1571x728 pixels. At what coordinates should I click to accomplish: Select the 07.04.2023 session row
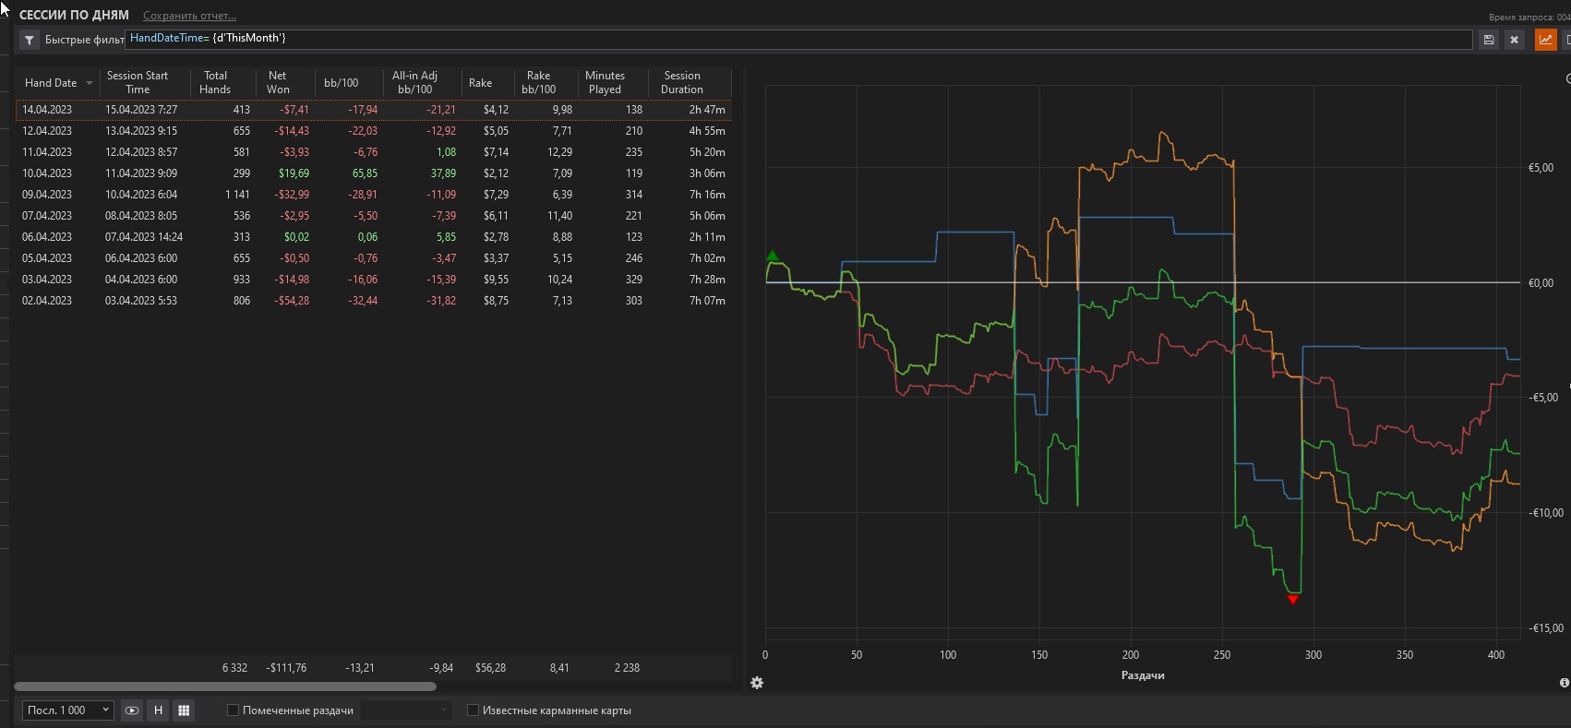click(x=373, y=216)
